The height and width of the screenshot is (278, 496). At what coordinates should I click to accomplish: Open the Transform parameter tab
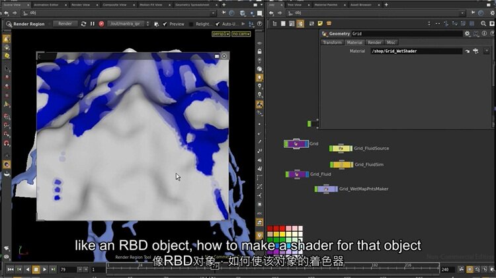(x=332, y=42)
